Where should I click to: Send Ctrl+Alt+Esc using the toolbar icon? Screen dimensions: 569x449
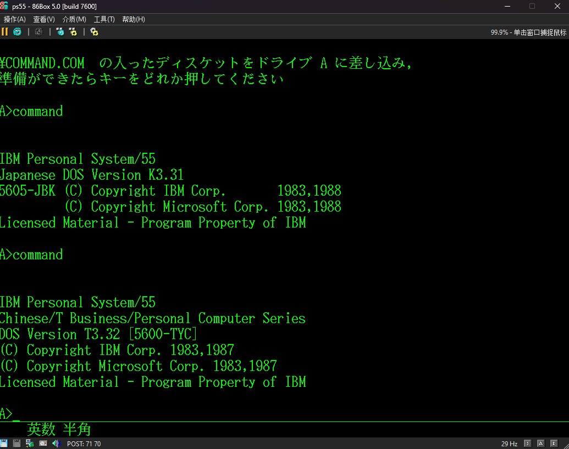pos(73,32)
